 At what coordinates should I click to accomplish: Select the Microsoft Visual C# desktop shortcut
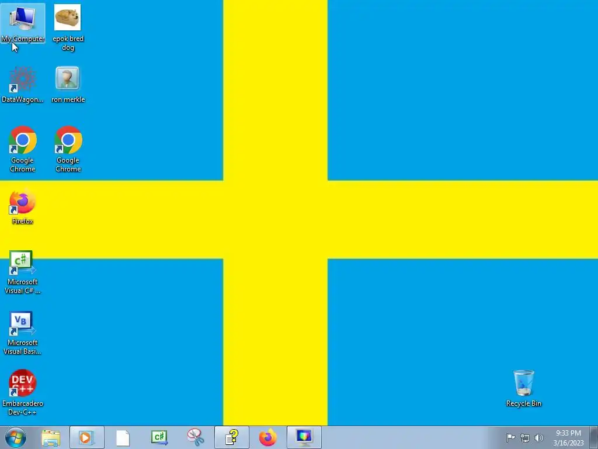click(23, 272)
